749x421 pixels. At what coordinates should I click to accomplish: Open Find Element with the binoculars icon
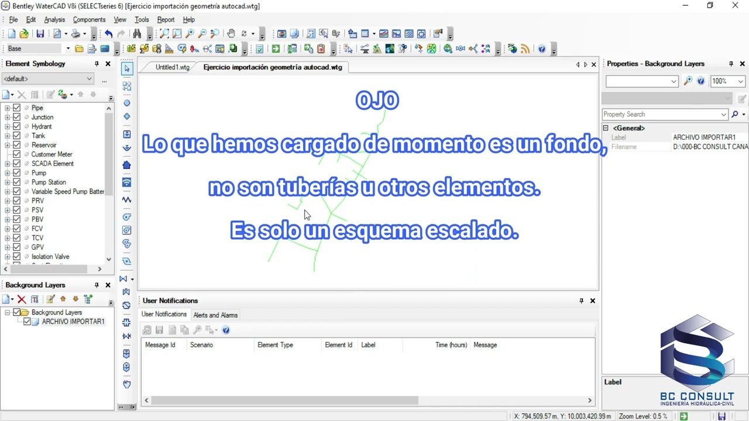[x=138, y=34]
